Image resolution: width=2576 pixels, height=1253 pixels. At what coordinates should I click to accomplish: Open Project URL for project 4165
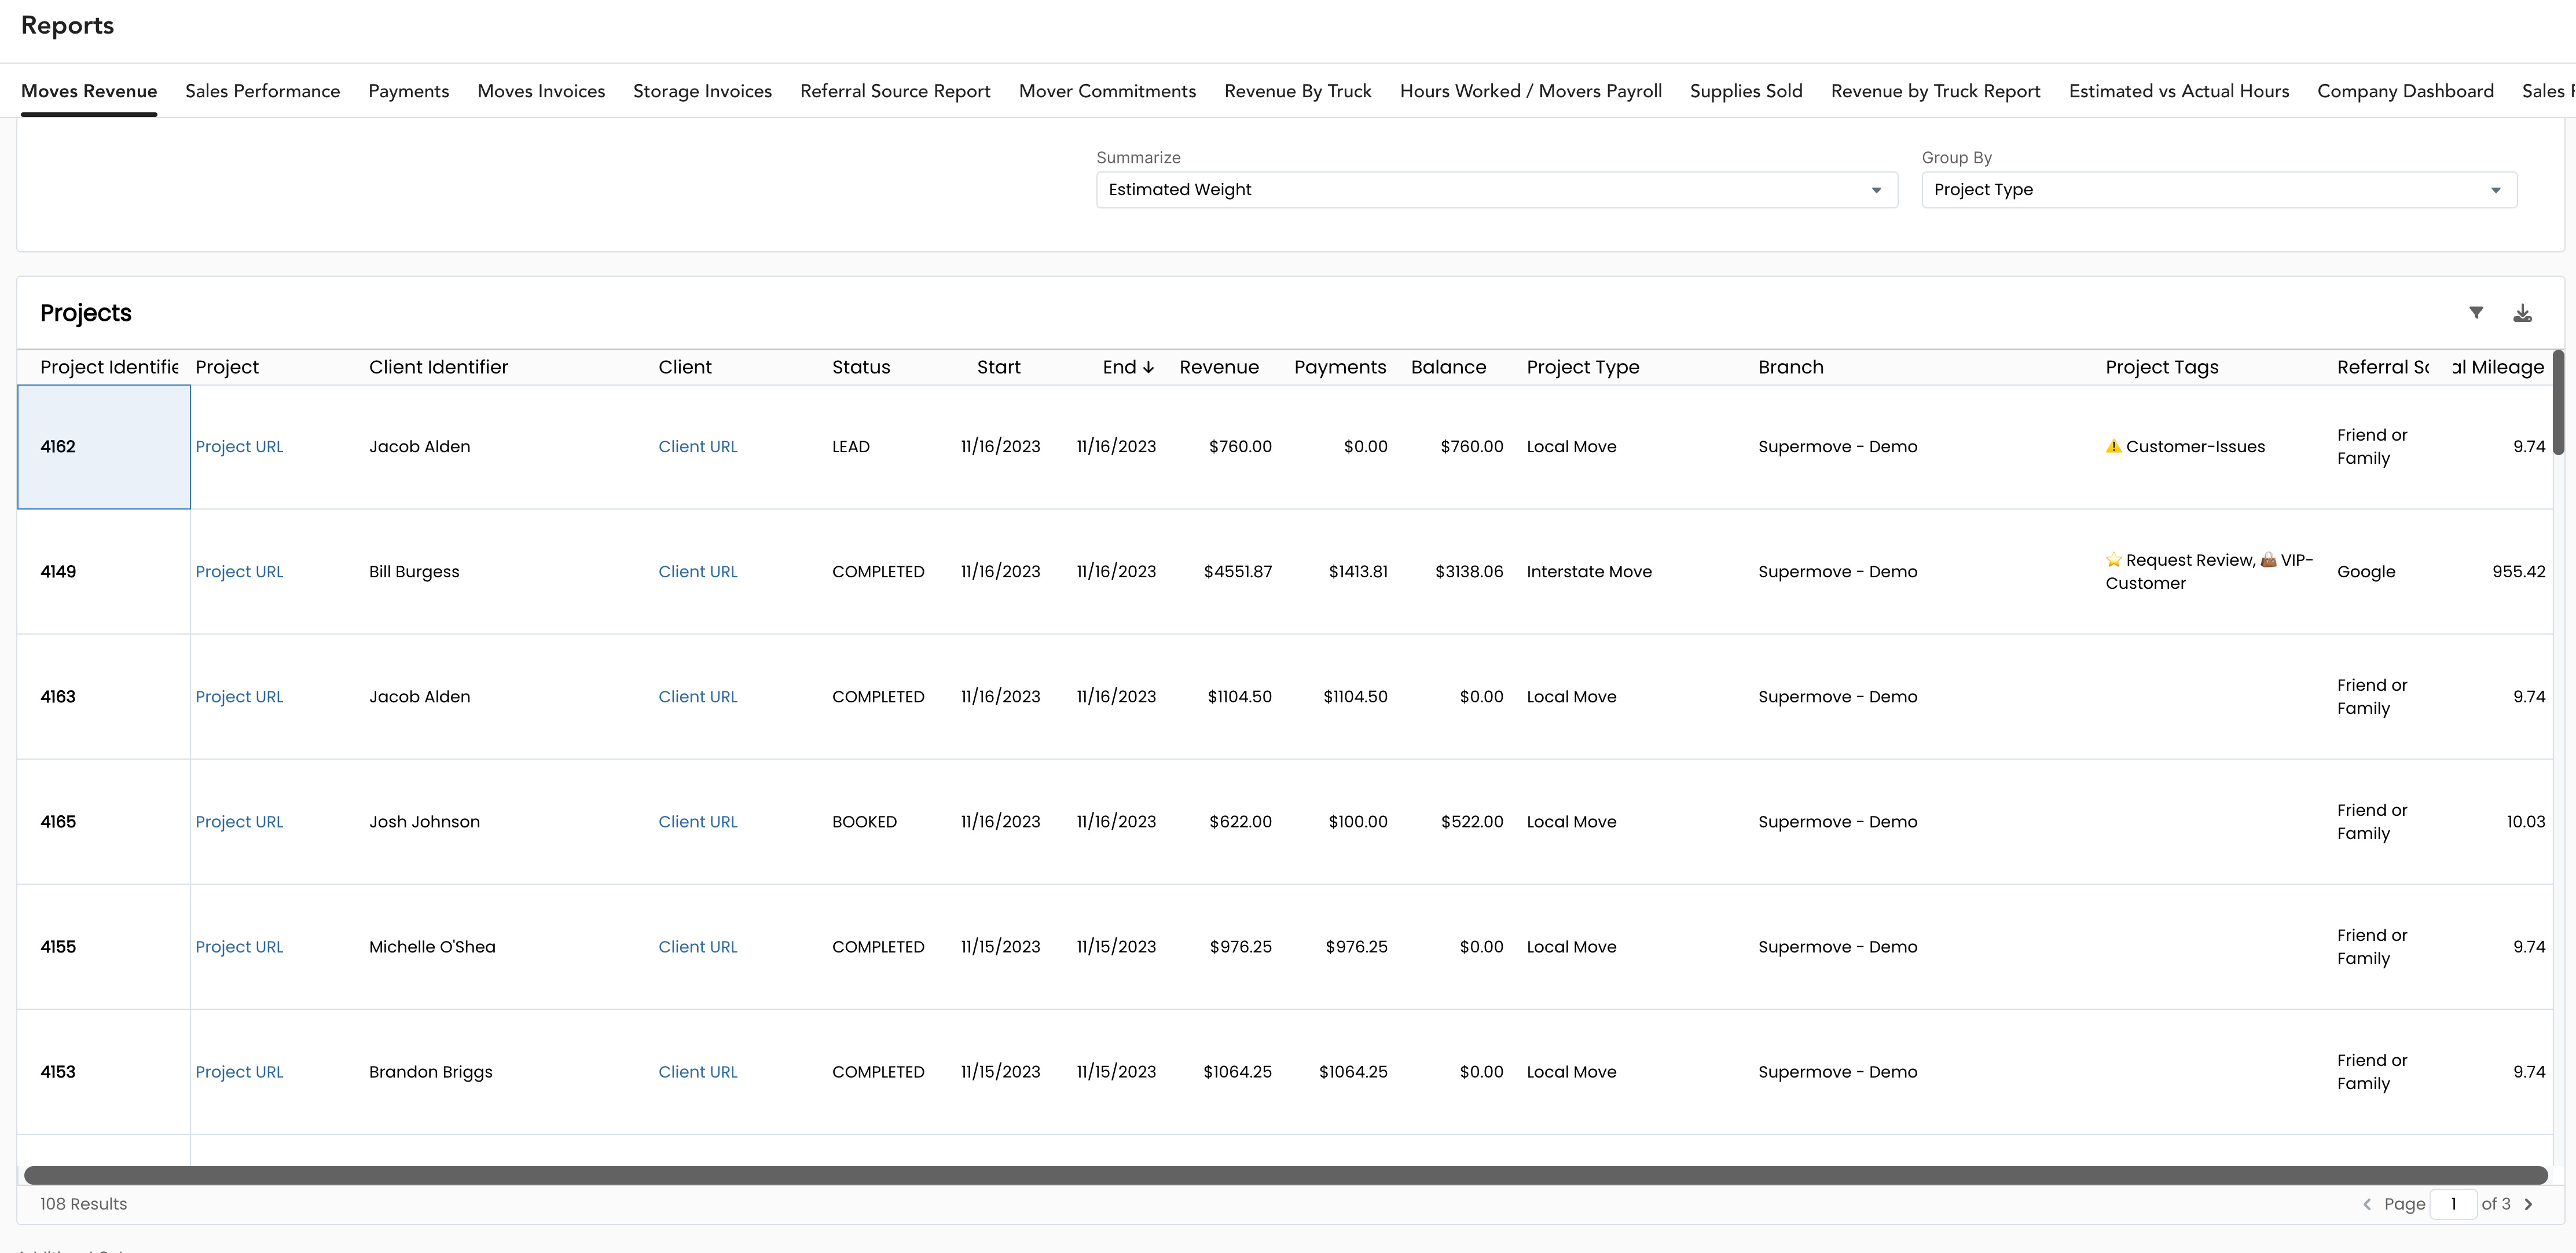click(239, 822)
